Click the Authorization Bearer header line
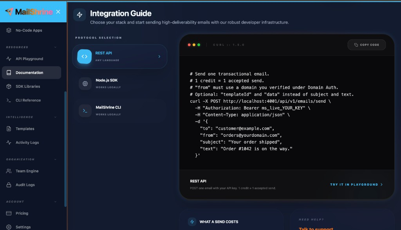 [x=253, y=108]
